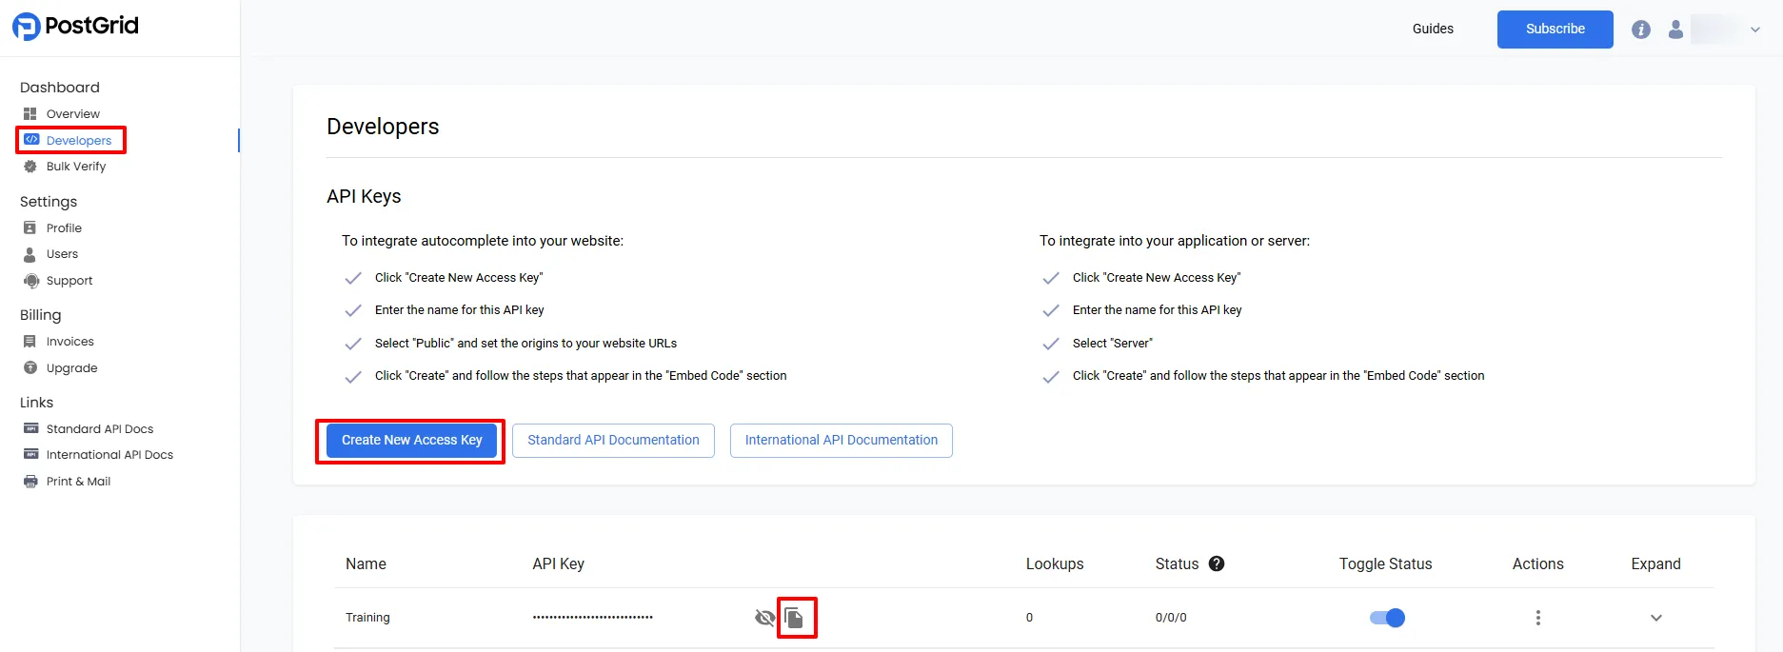The image size is (1783, 652).
Task: Open the Training row actions menu
Action: (1538, 618)
